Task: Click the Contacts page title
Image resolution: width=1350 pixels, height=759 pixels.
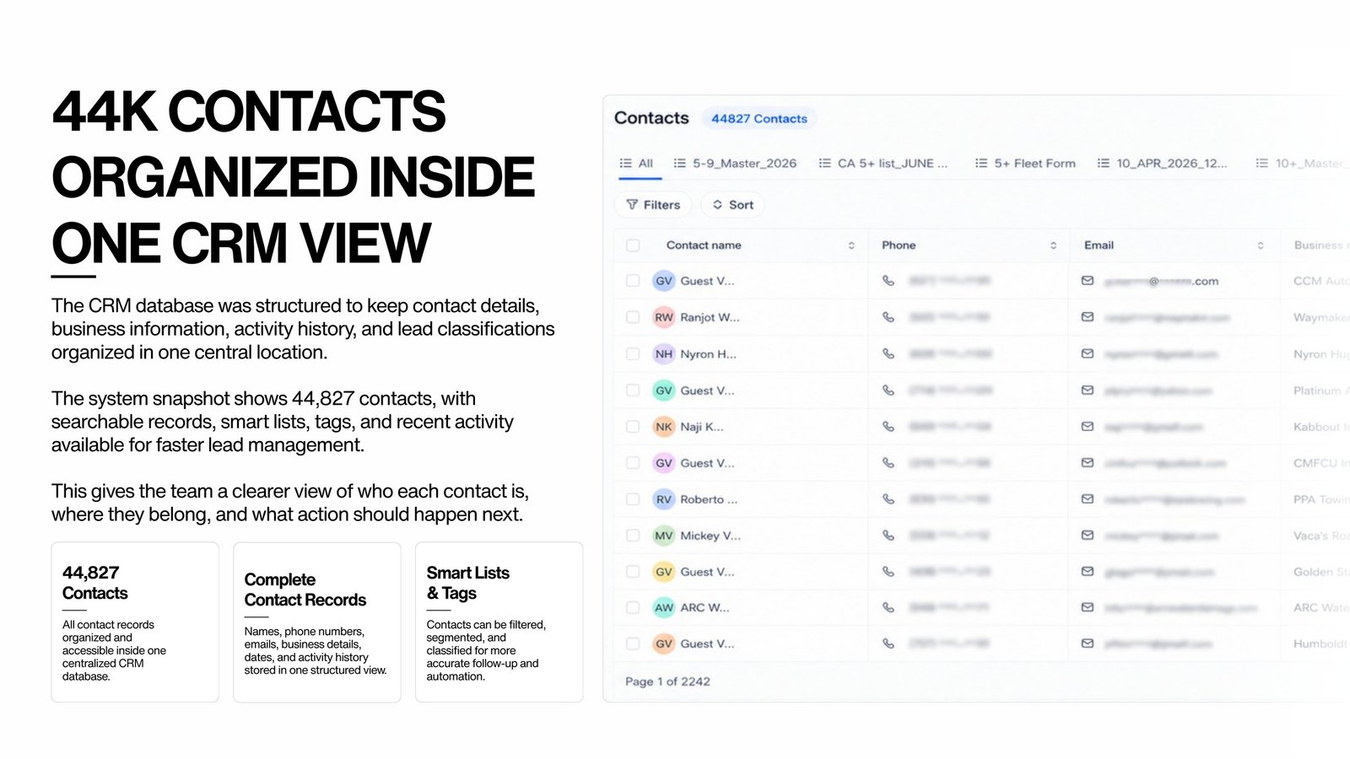Action: point(651,118)
